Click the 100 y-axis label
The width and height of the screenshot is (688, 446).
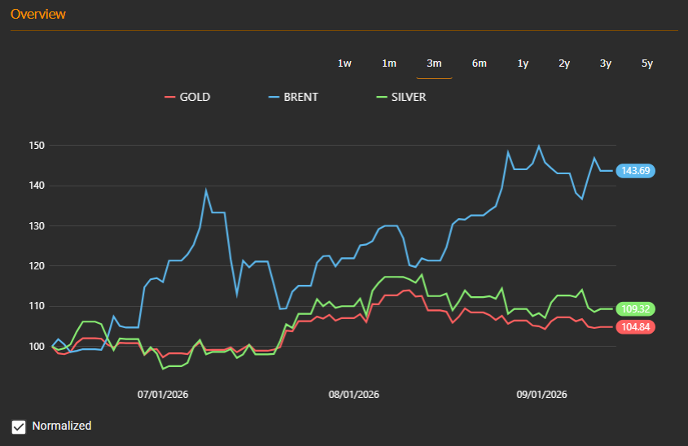pyautogui.click(x=37, y=347)
